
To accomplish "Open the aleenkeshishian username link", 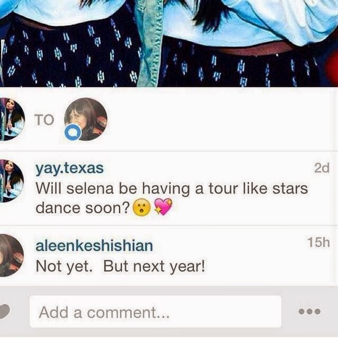I will click(x=94, y=246).
